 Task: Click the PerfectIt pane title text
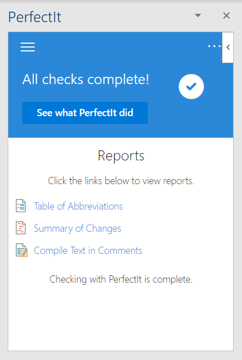click(x=35, y=17)
